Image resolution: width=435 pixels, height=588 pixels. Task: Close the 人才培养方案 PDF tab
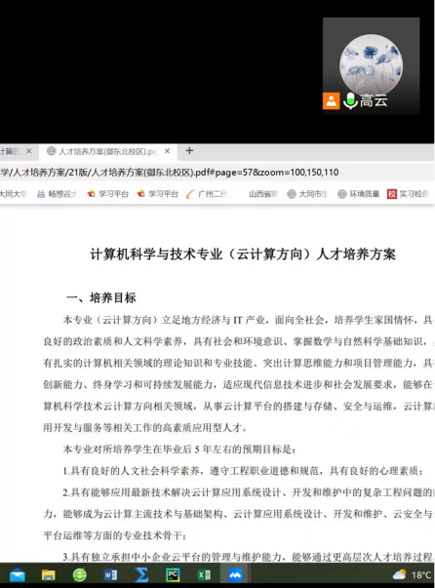pos(167,151)
